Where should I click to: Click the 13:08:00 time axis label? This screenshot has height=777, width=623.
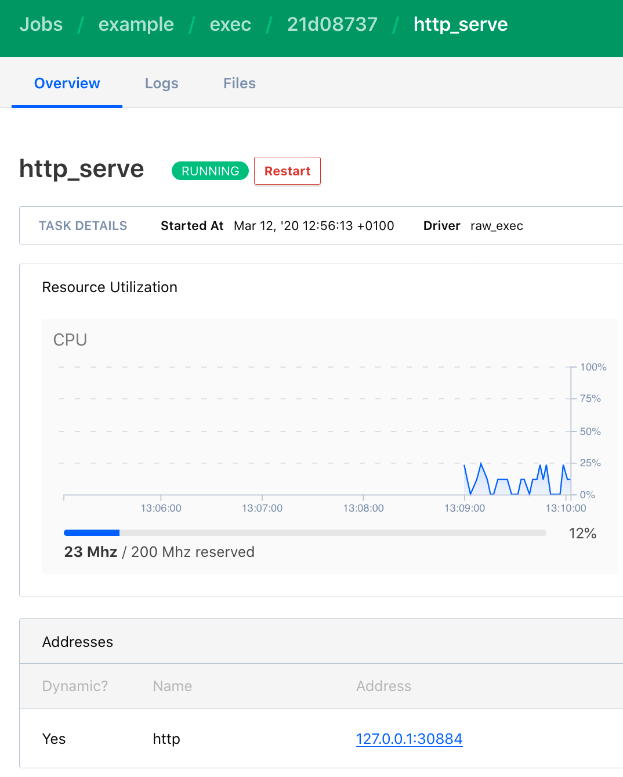[363, 508]
